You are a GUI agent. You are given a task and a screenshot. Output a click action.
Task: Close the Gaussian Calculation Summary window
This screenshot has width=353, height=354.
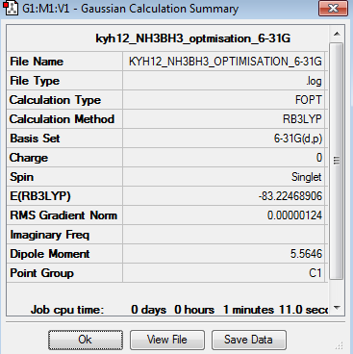[x=333, y=8]
